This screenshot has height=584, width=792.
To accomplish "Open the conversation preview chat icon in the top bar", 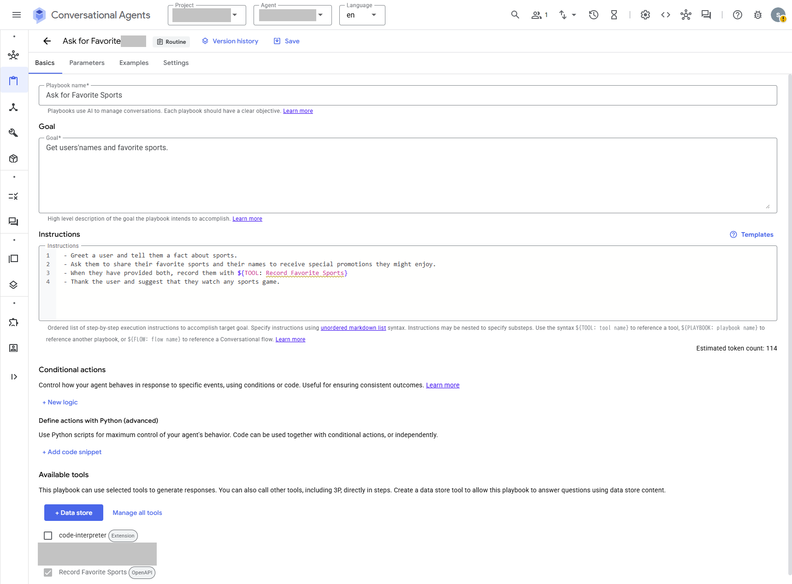I will (x=706, y=15).
